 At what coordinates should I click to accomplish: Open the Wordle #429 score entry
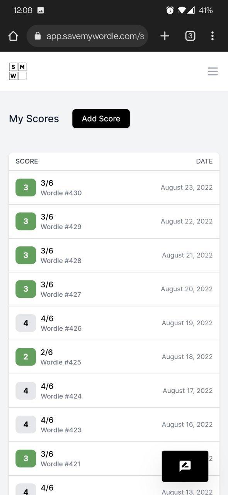click(x=114, y=222)
